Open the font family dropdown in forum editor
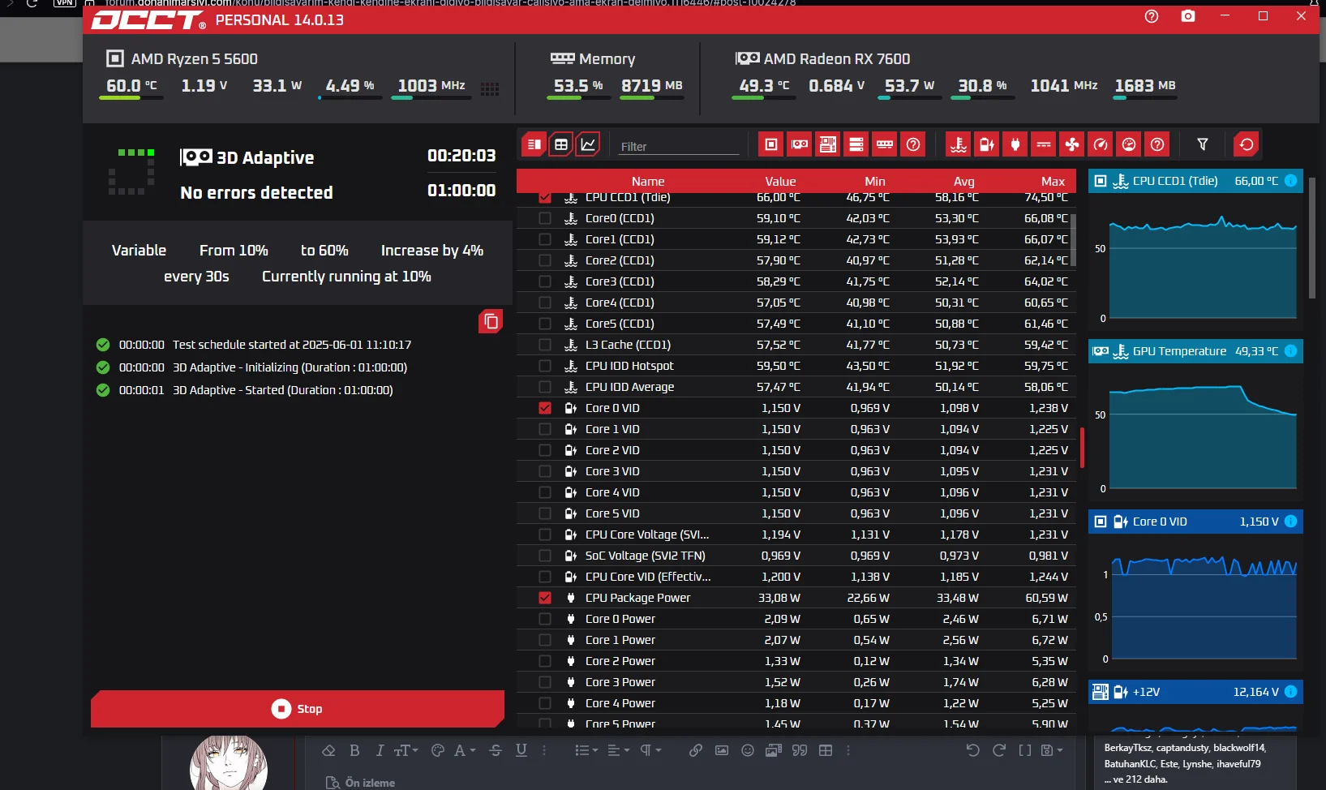 [x=465, y=750]
